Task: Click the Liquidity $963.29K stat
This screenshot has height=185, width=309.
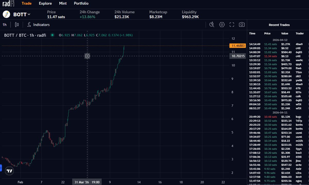Action: tap(190, 14)
